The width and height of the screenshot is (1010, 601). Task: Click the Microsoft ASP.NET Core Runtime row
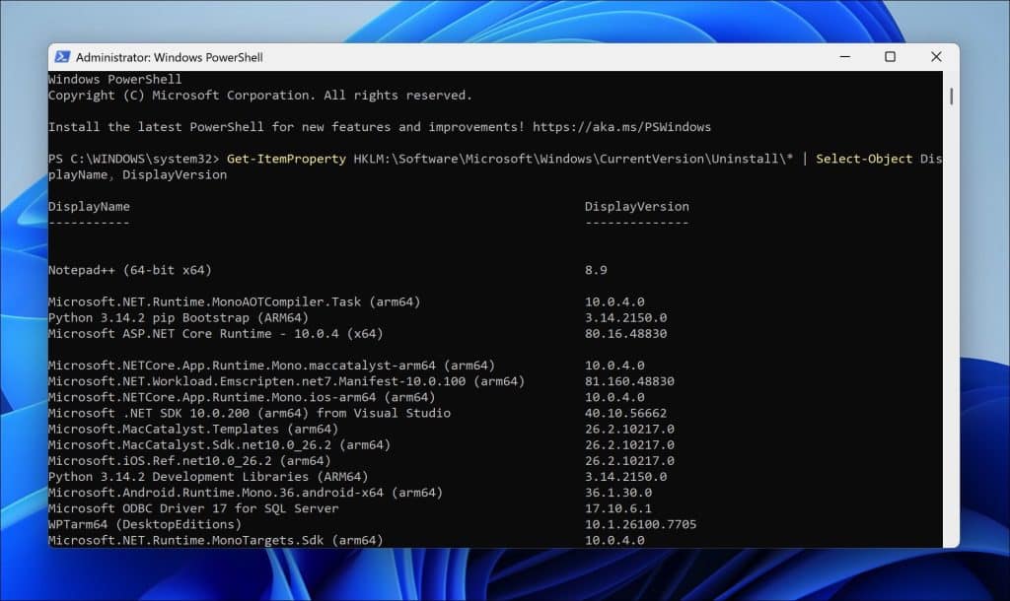(x=215, y=333)
